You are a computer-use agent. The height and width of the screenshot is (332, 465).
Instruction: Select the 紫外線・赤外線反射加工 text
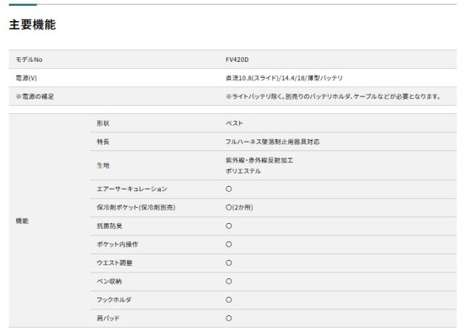pos(259,161)
